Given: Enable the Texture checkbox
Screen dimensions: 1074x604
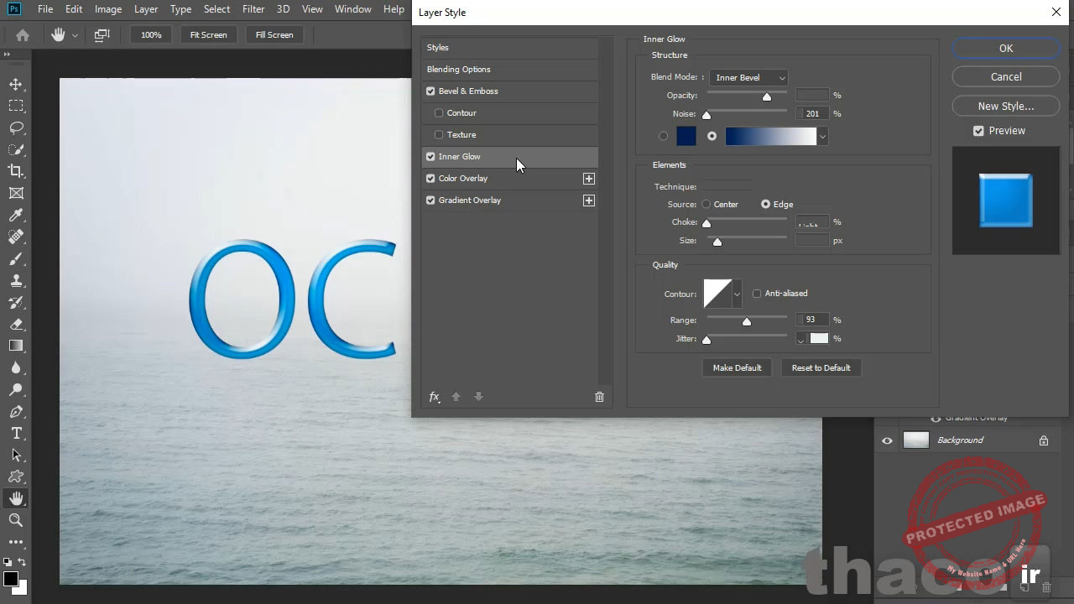Looking at the screenshot, I should click(x=439, y=135).
